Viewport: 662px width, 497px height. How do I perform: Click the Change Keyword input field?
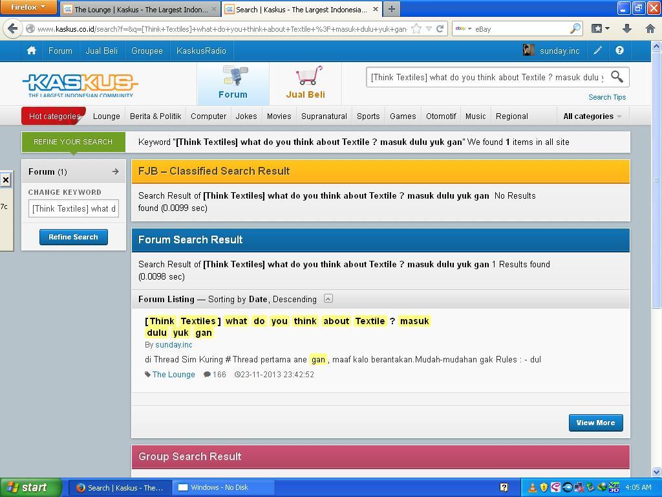74,209
